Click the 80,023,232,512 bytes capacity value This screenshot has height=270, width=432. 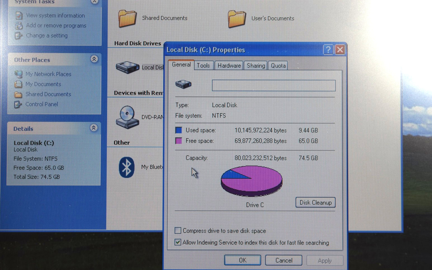(x=261, y=158)
